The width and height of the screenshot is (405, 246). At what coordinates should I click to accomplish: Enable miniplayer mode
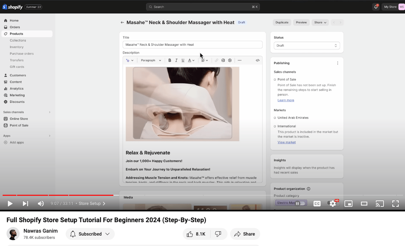point(348,204)
